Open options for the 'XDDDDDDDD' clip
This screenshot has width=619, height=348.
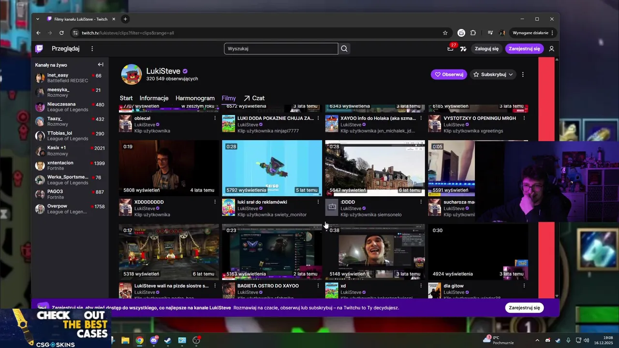(215, 202)
